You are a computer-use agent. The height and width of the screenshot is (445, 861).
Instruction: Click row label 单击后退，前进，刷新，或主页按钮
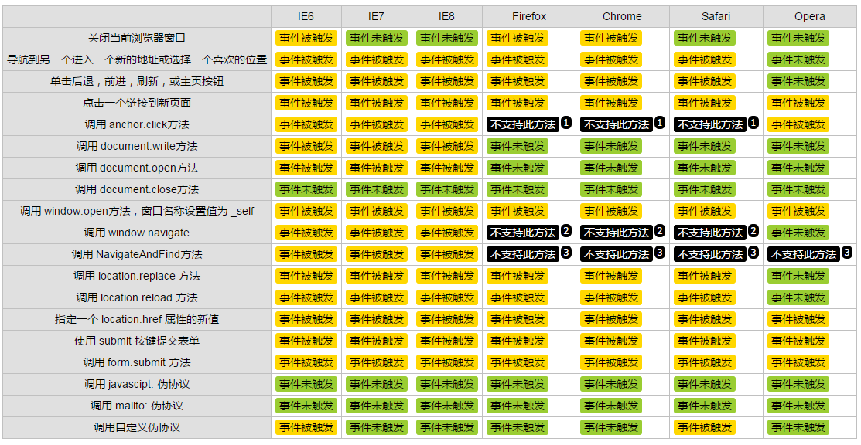[x=137, y=81]
